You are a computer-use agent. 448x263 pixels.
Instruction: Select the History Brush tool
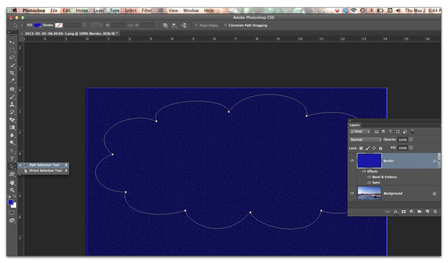click(12, 112)
